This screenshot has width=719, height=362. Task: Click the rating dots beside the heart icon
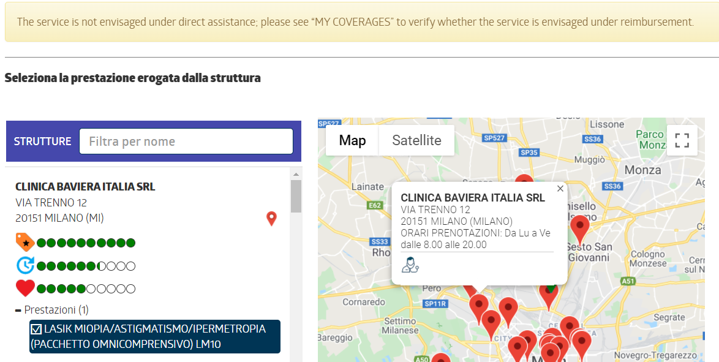pyautogui.click(x=86, y=289)
